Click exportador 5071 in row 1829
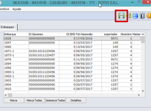This screenshot has width=151, height=111. (x=114, y=38)
